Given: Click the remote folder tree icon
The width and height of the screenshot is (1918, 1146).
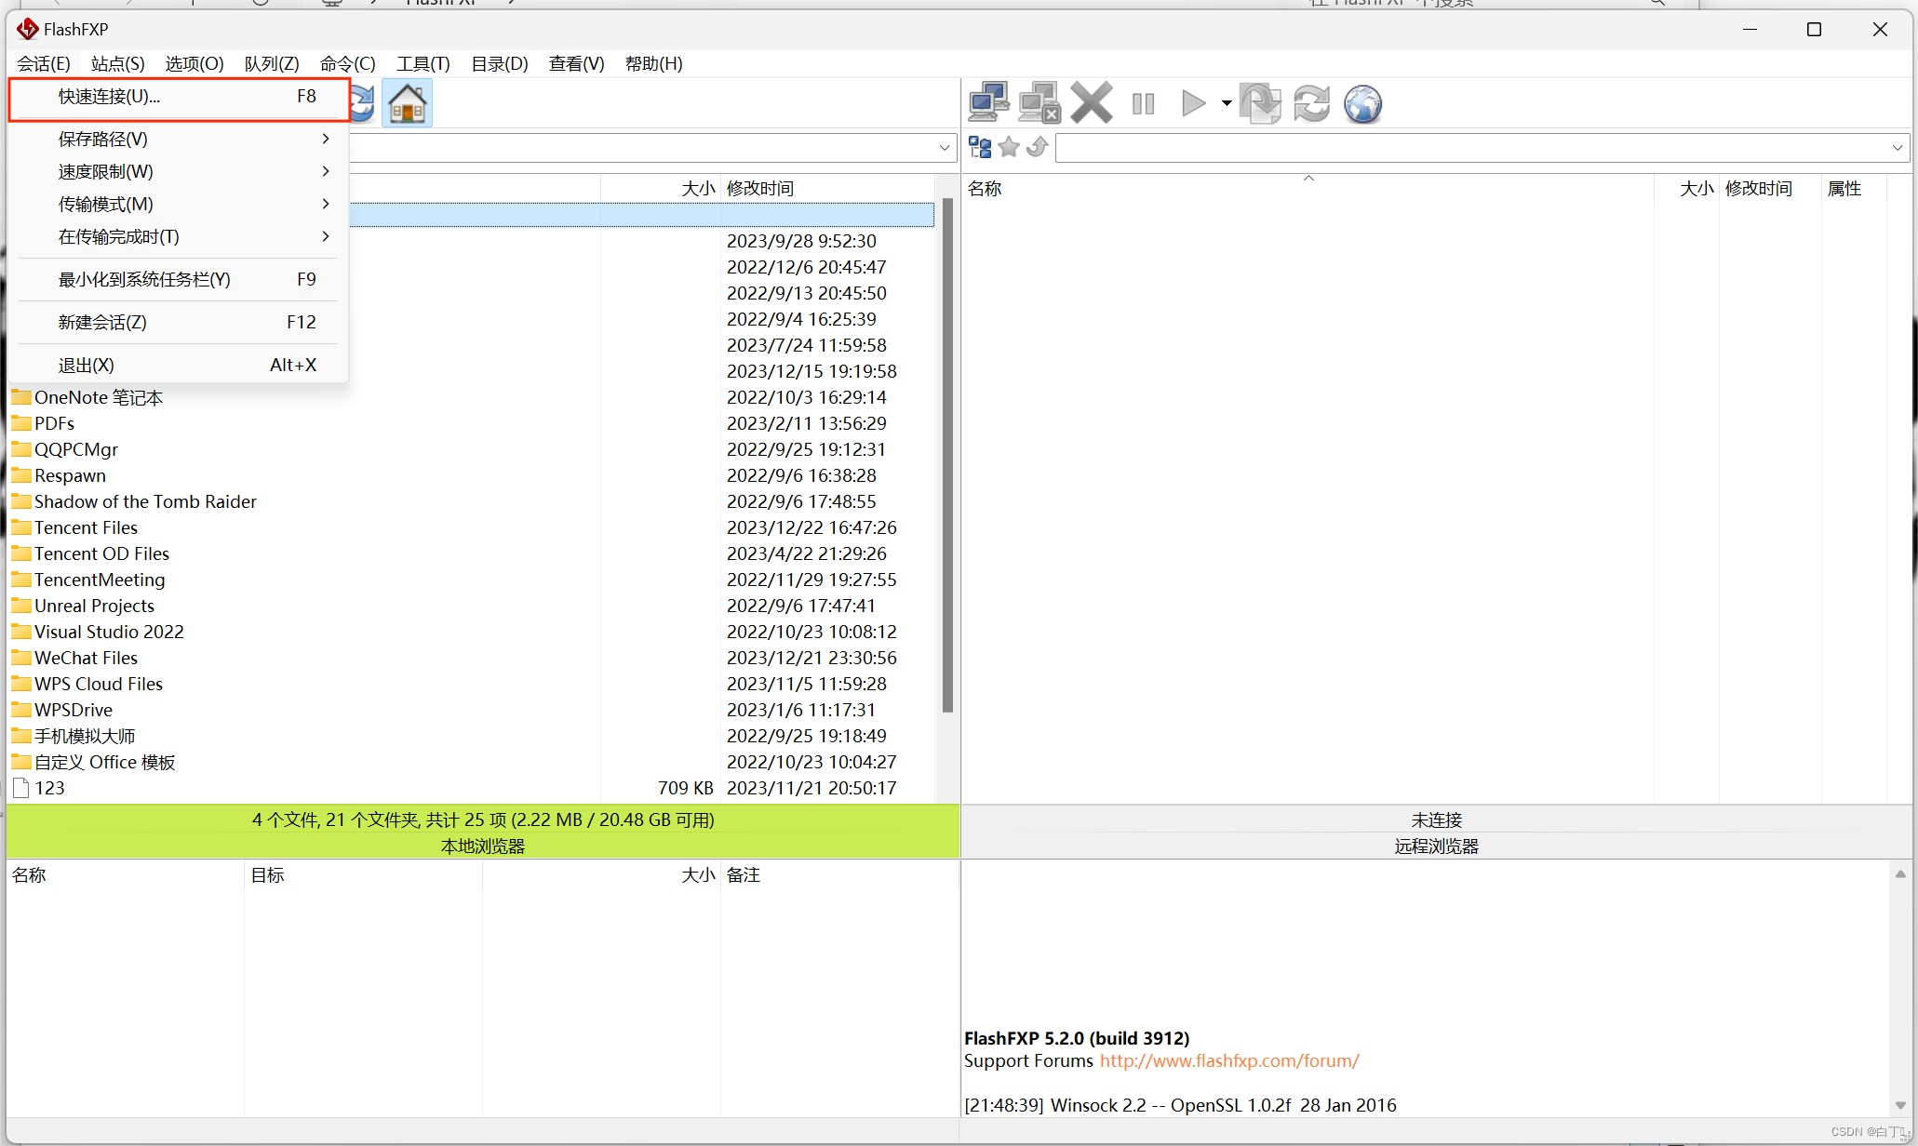Looking at the screenshot, I should coord(980,147).
